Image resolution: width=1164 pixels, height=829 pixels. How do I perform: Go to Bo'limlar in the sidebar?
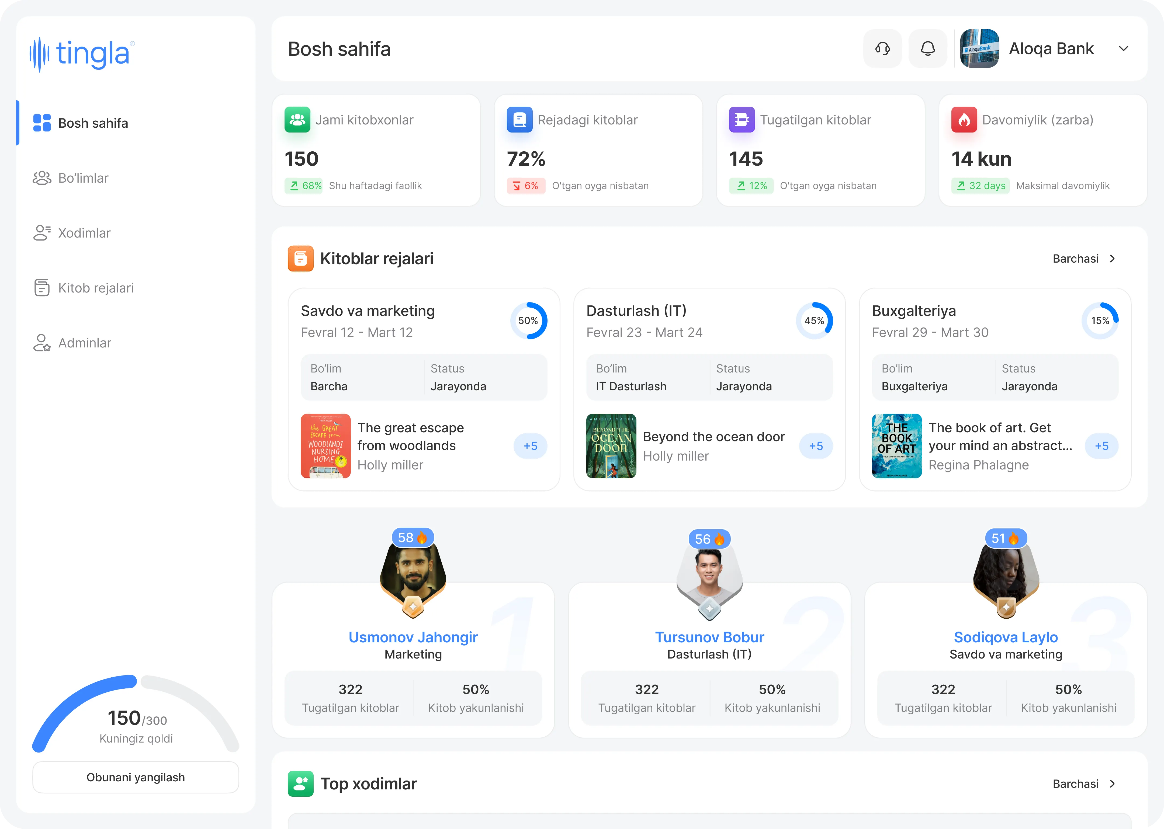tap(83, 178)
